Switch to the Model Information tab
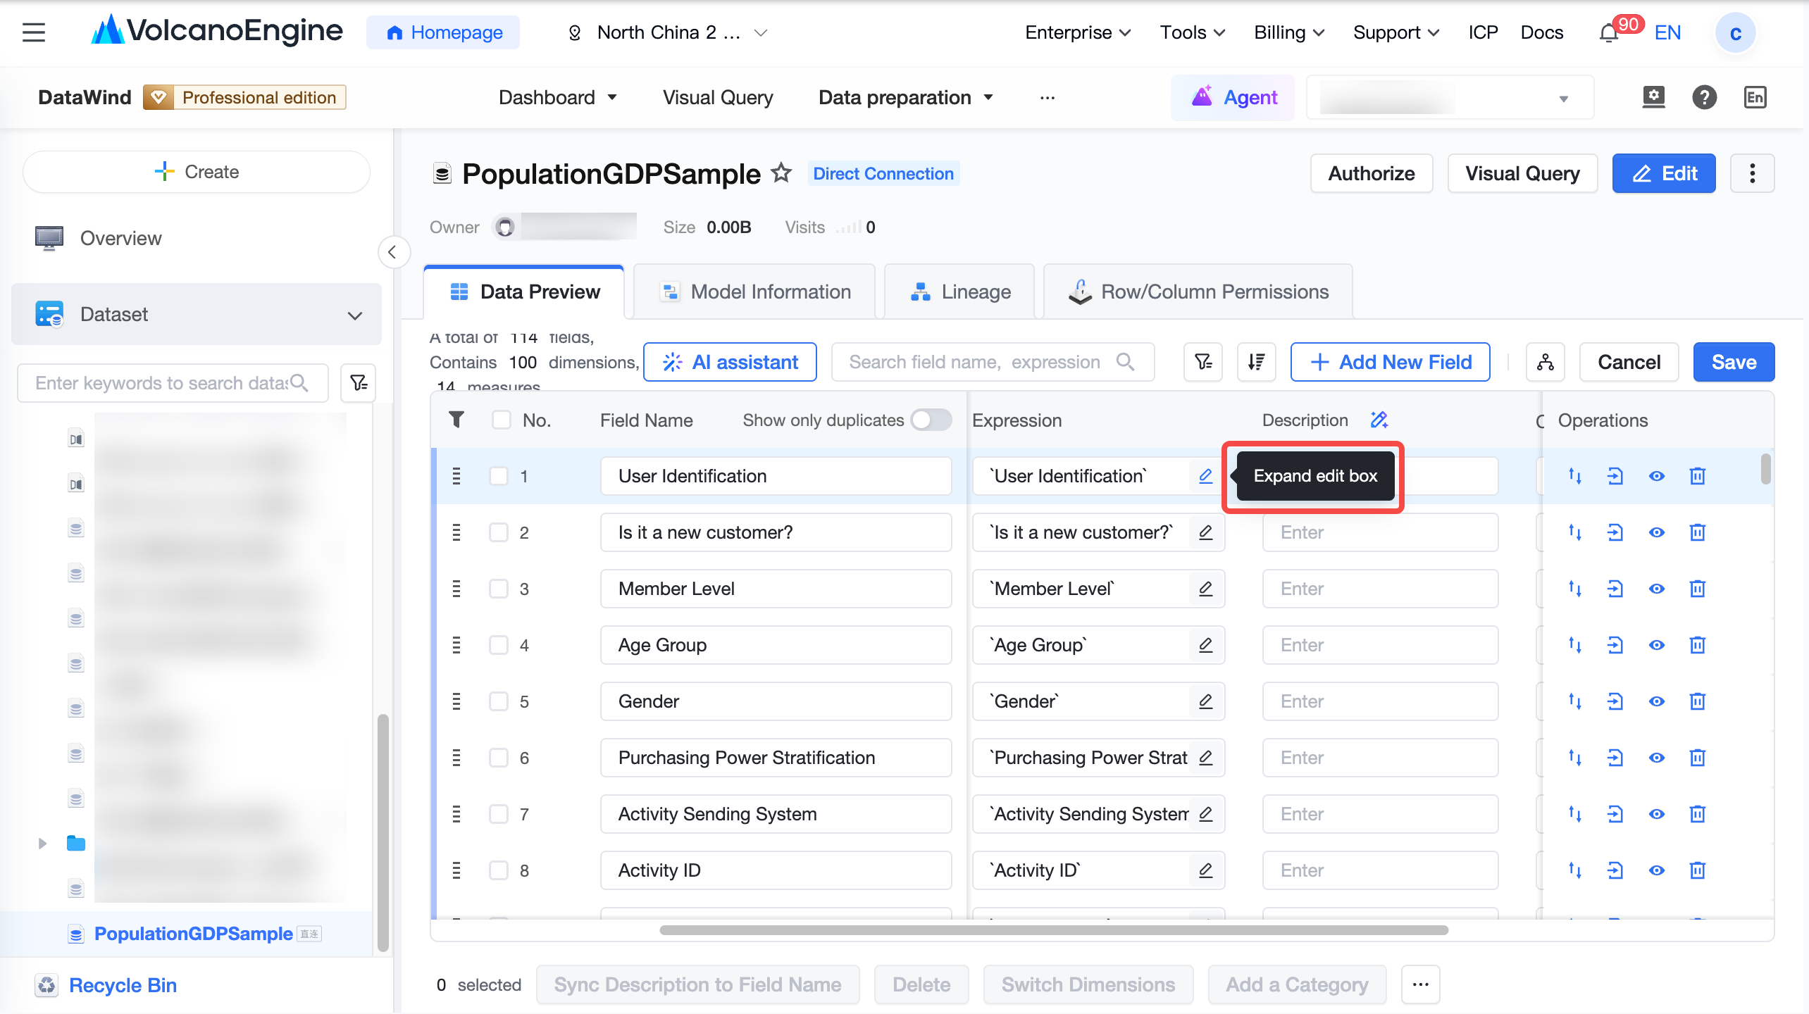Screen dimensions: 1809x1014 click(x=754, y=292)
